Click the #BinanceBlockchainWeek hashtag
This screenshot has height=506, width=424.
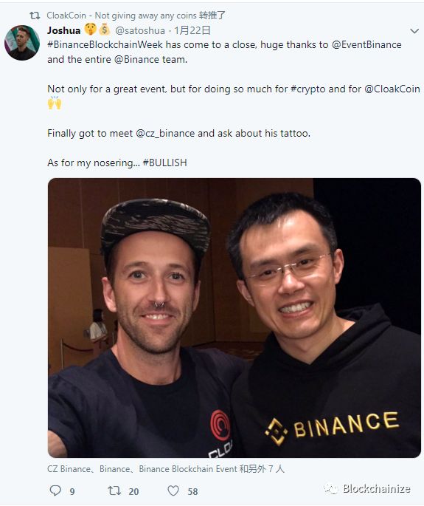105,44
